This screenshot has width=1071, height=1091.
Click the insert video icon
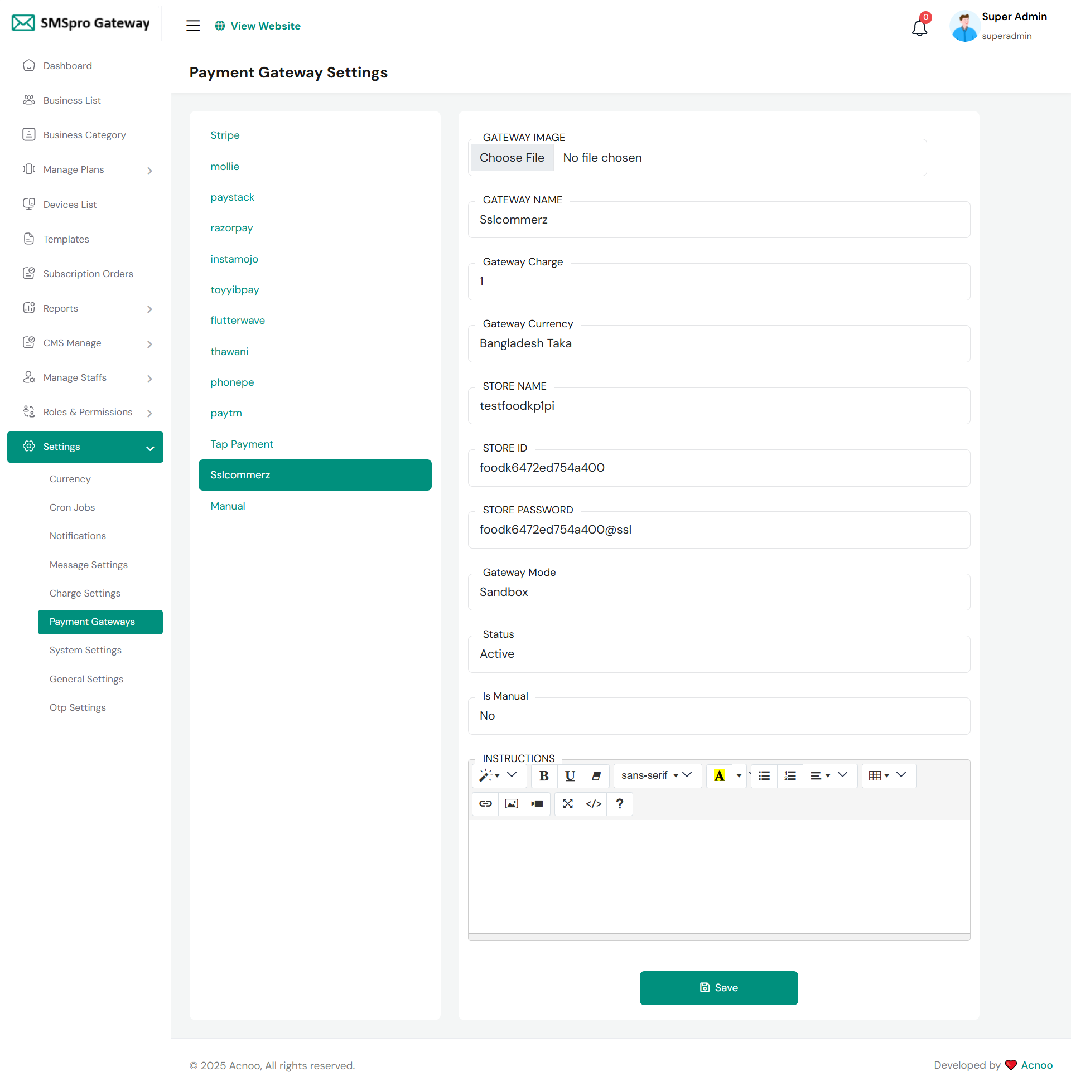click(537, 804)
